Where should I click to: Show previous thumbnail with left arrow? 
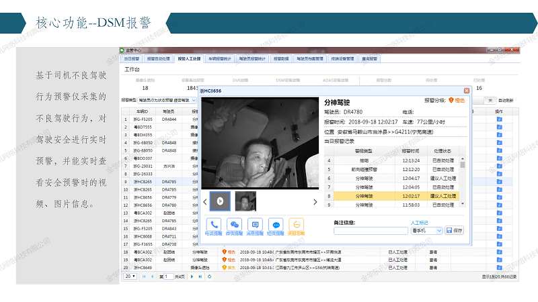click(x=204, y=201)
